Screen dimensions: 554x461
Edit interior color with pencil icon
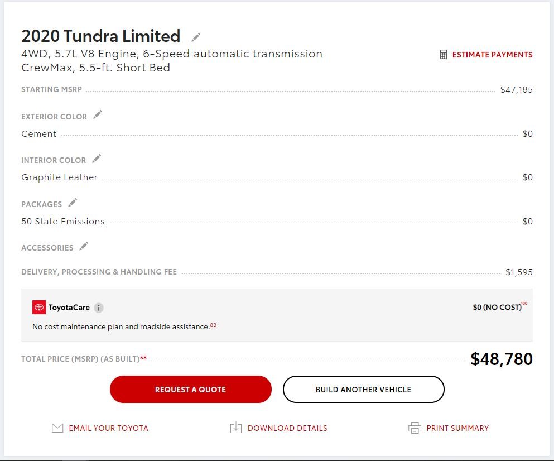[x=97, y=159]
